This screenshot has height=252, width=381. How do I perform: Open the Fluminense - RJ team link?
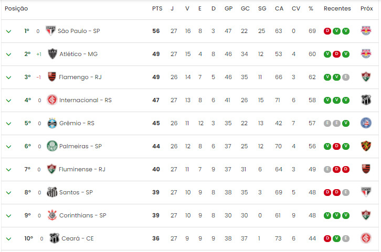82,169
